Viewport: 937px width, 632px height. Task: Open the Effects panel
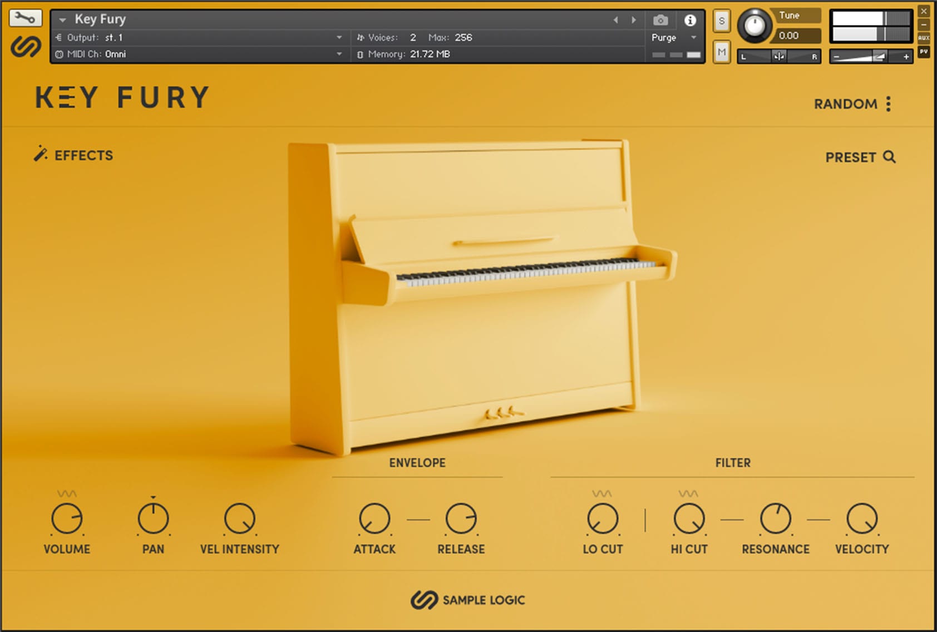[73, 155]
